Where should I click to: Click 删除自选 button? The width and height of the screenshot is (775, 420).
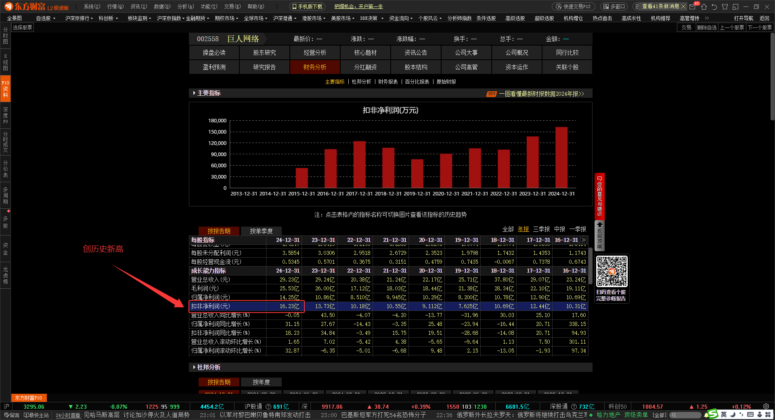[x=707, y=27]
